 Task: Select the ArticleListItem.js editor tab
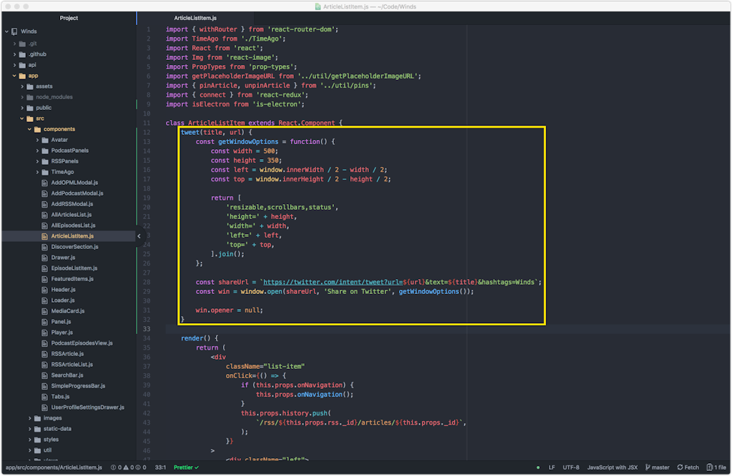coord(195,18)
